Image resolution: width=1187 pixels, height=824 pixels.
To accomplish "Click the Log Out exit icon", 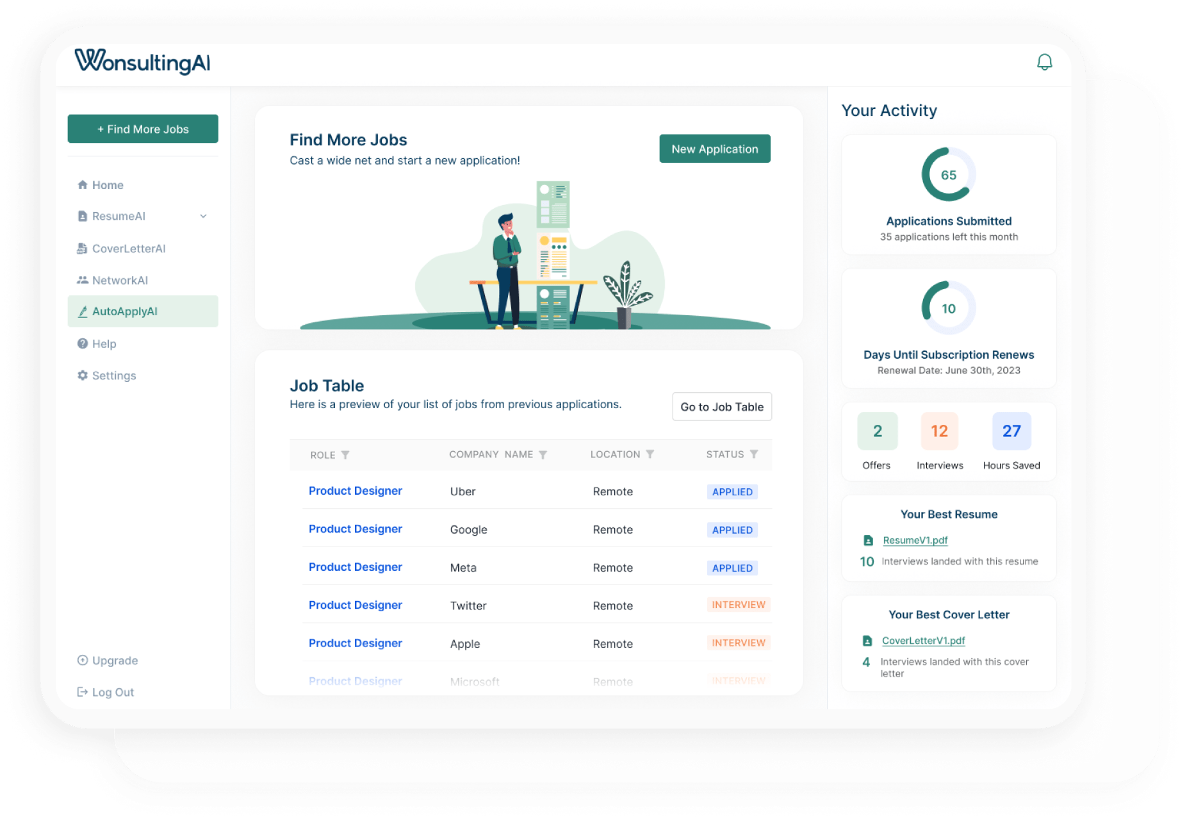I will click(x=83, y=692).
